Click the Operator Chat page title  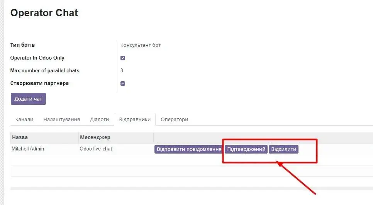click(x=44, y=13)
